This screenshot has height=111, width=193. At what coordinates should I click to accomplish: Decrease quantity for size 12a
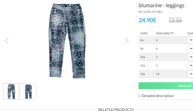[191, 66]
